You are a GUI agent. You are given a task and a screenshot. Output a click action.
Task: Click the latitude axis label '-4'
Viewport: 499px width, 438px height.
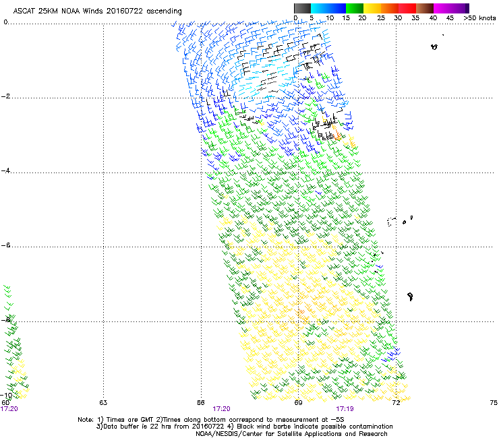(x=6, y=170)
